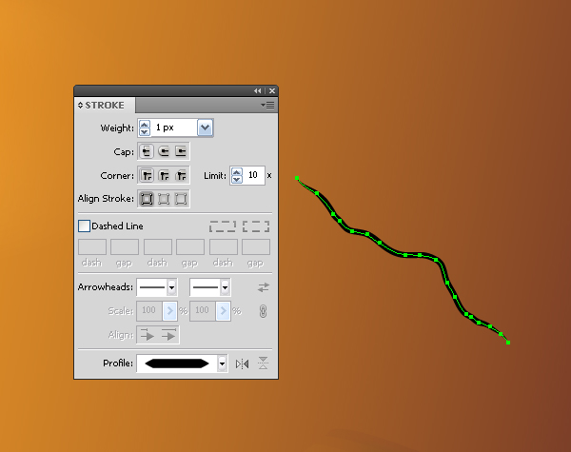Select align dashes to corners icon
Viewport: 571px width, 452px height.
[256, 226]
